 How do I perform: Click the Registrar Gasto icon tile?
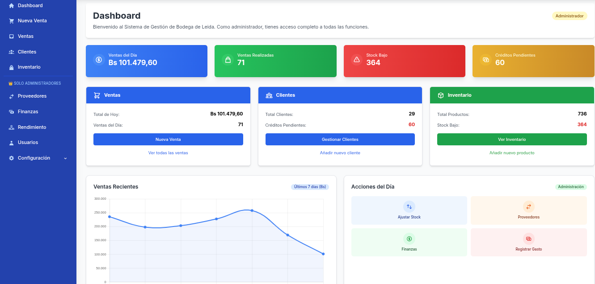(x=529, y=243)
